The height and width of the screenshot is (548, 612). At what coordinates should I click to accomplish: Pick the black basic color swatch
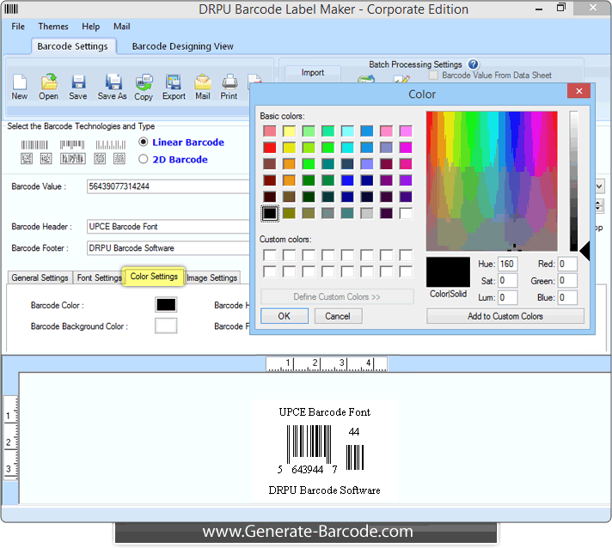click(270, 213)
